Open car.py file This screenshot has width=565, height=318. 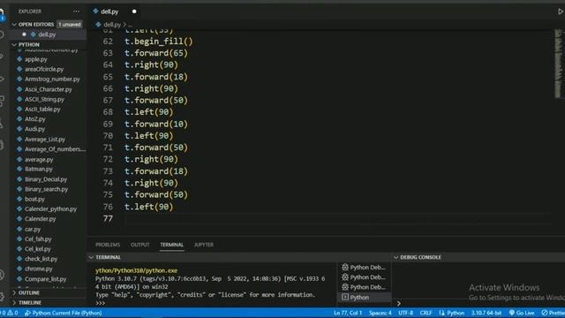(33, 229)
